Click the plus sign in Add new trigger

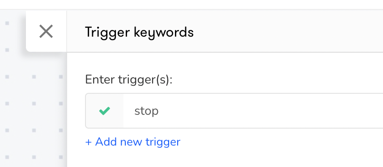88,142
